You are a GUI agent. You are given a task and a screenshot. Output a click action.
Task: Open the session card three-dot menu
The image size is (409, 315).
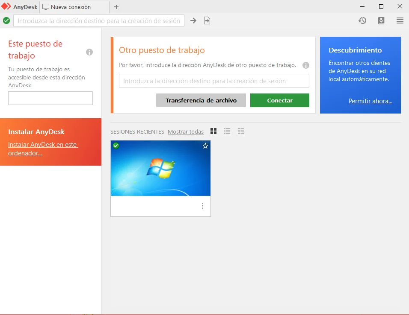pyautogui.click(x=203, y=206)
